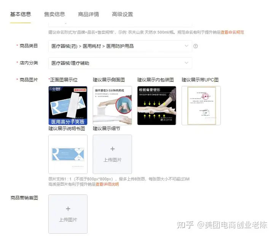
Task: Click plus icon in 商品营销首图 upload box
Action: (68, 209)
